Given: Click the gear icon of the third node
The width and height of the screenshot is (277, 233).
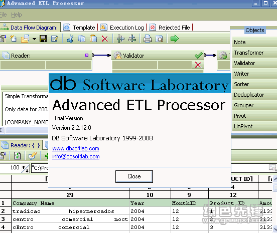Looking at the screenshot, I should tap(223, 55).
